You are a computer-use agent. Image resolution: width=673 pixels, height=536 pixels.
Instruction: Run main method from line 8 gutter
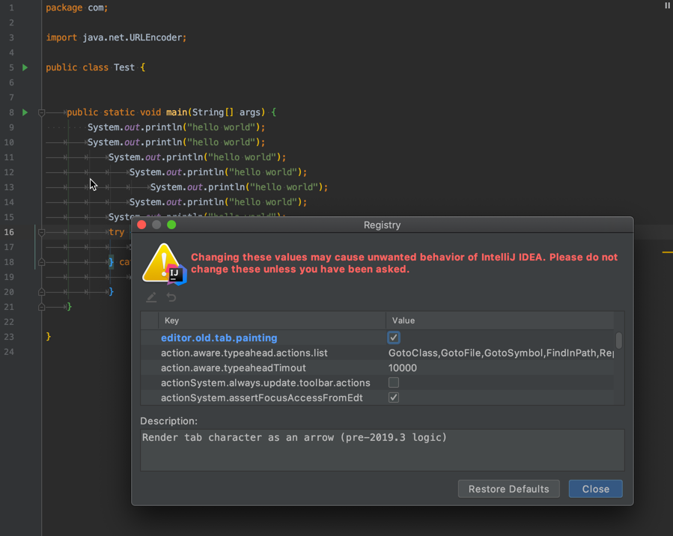[x=25, y=112]
